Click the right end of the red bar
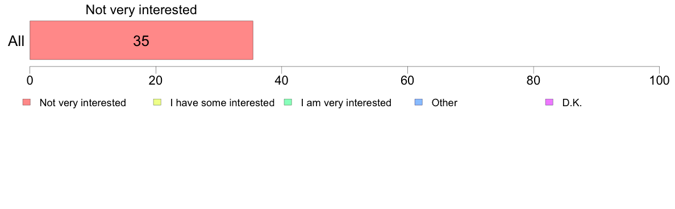Viewport: 675px width, 209px height. coord(252,40)
